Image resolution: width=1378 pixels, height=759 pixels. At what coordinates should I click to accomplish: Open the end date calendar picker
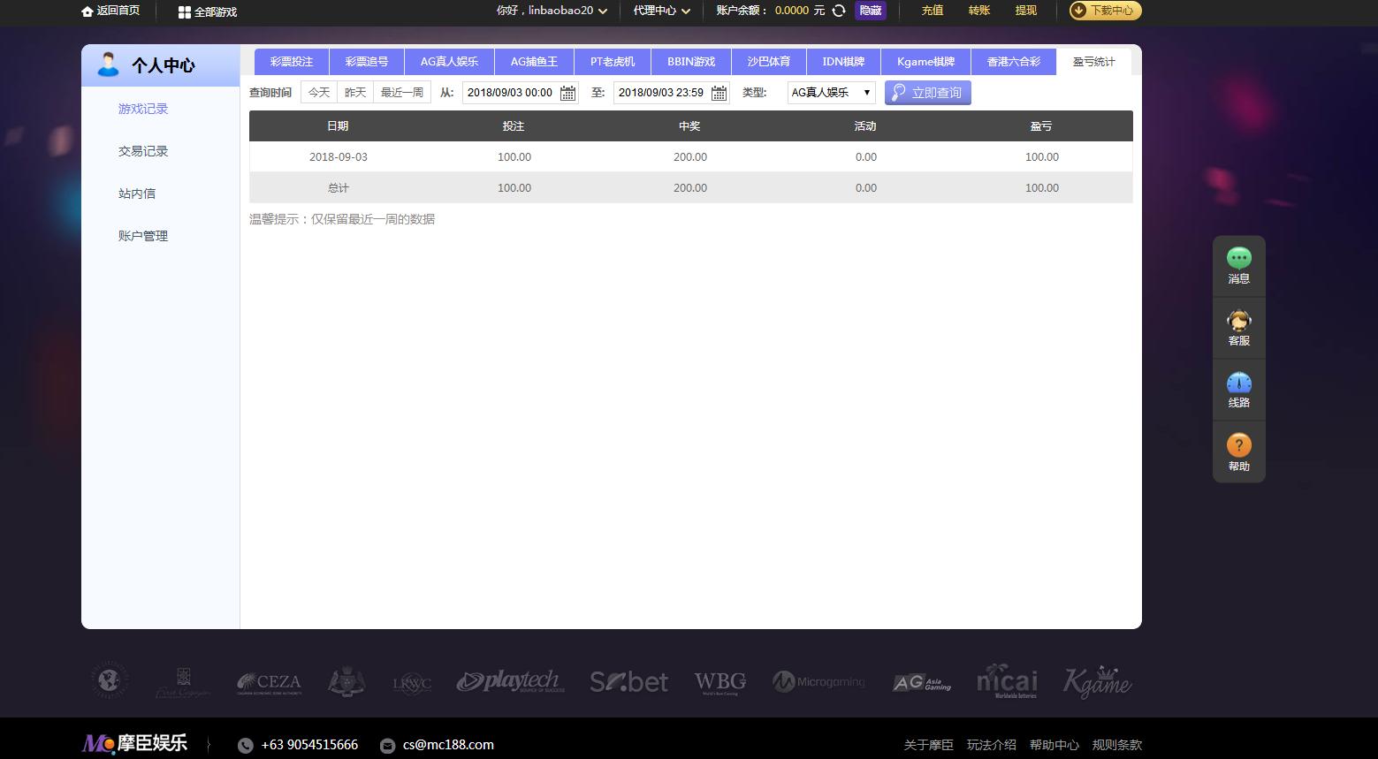pos(719,92)
